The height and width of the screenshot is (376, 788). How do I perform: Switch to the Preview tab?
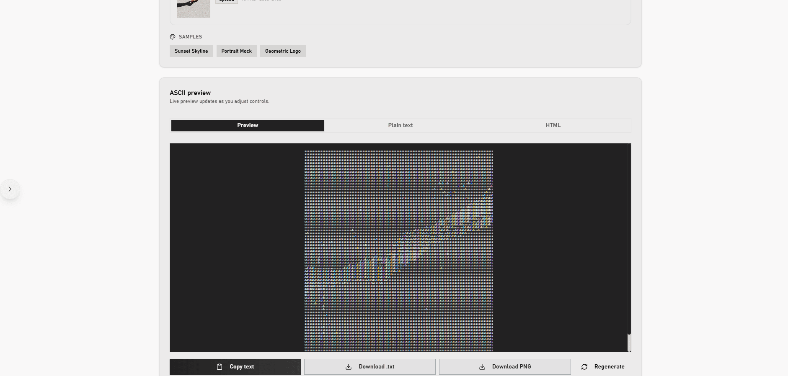[248, 125]
